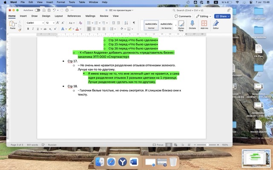Click the Comments button
The image size is (273, 170).
[183, 16]
